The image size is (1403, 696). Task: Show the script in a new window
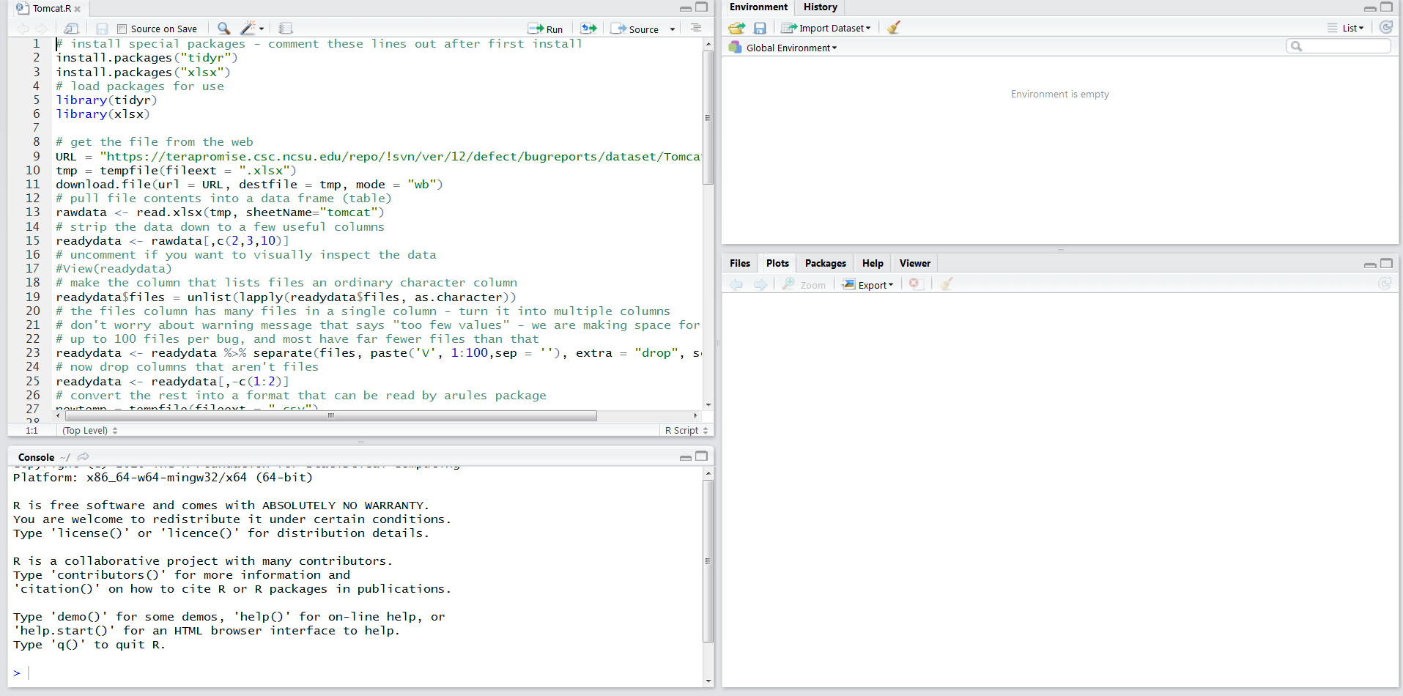71,29
